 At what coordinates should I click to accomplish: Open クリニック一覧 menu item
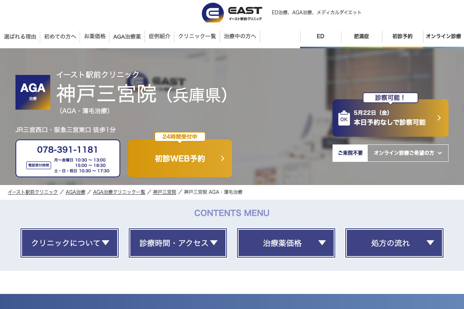tap(197, 36)
